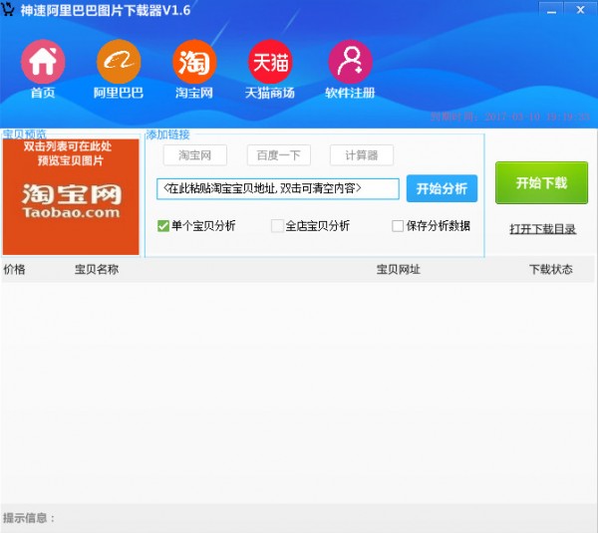
Task: Toggle 保存分析数据 save analysis data checkbox
Action: [398, 226]
